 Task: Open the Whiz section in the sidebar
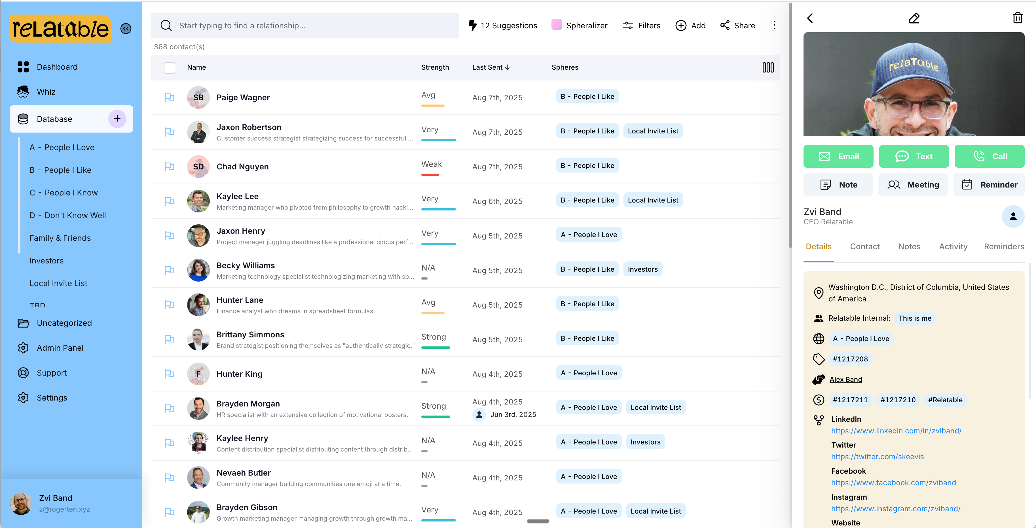point(46,91)
